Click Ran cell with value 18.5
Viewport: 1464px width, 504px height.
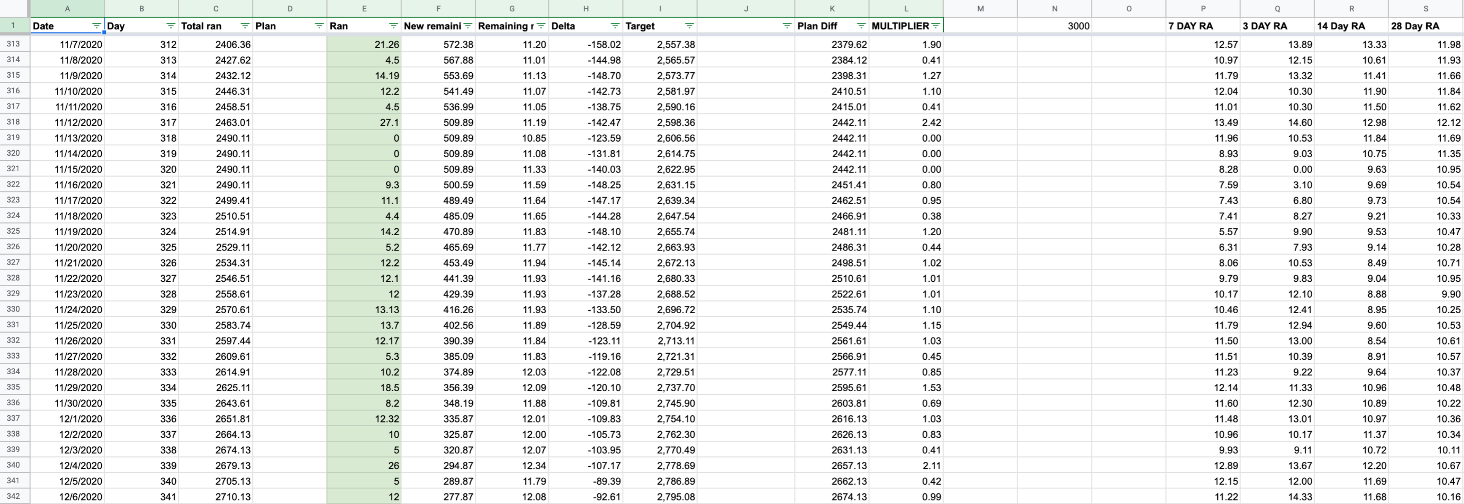point(364,388)
